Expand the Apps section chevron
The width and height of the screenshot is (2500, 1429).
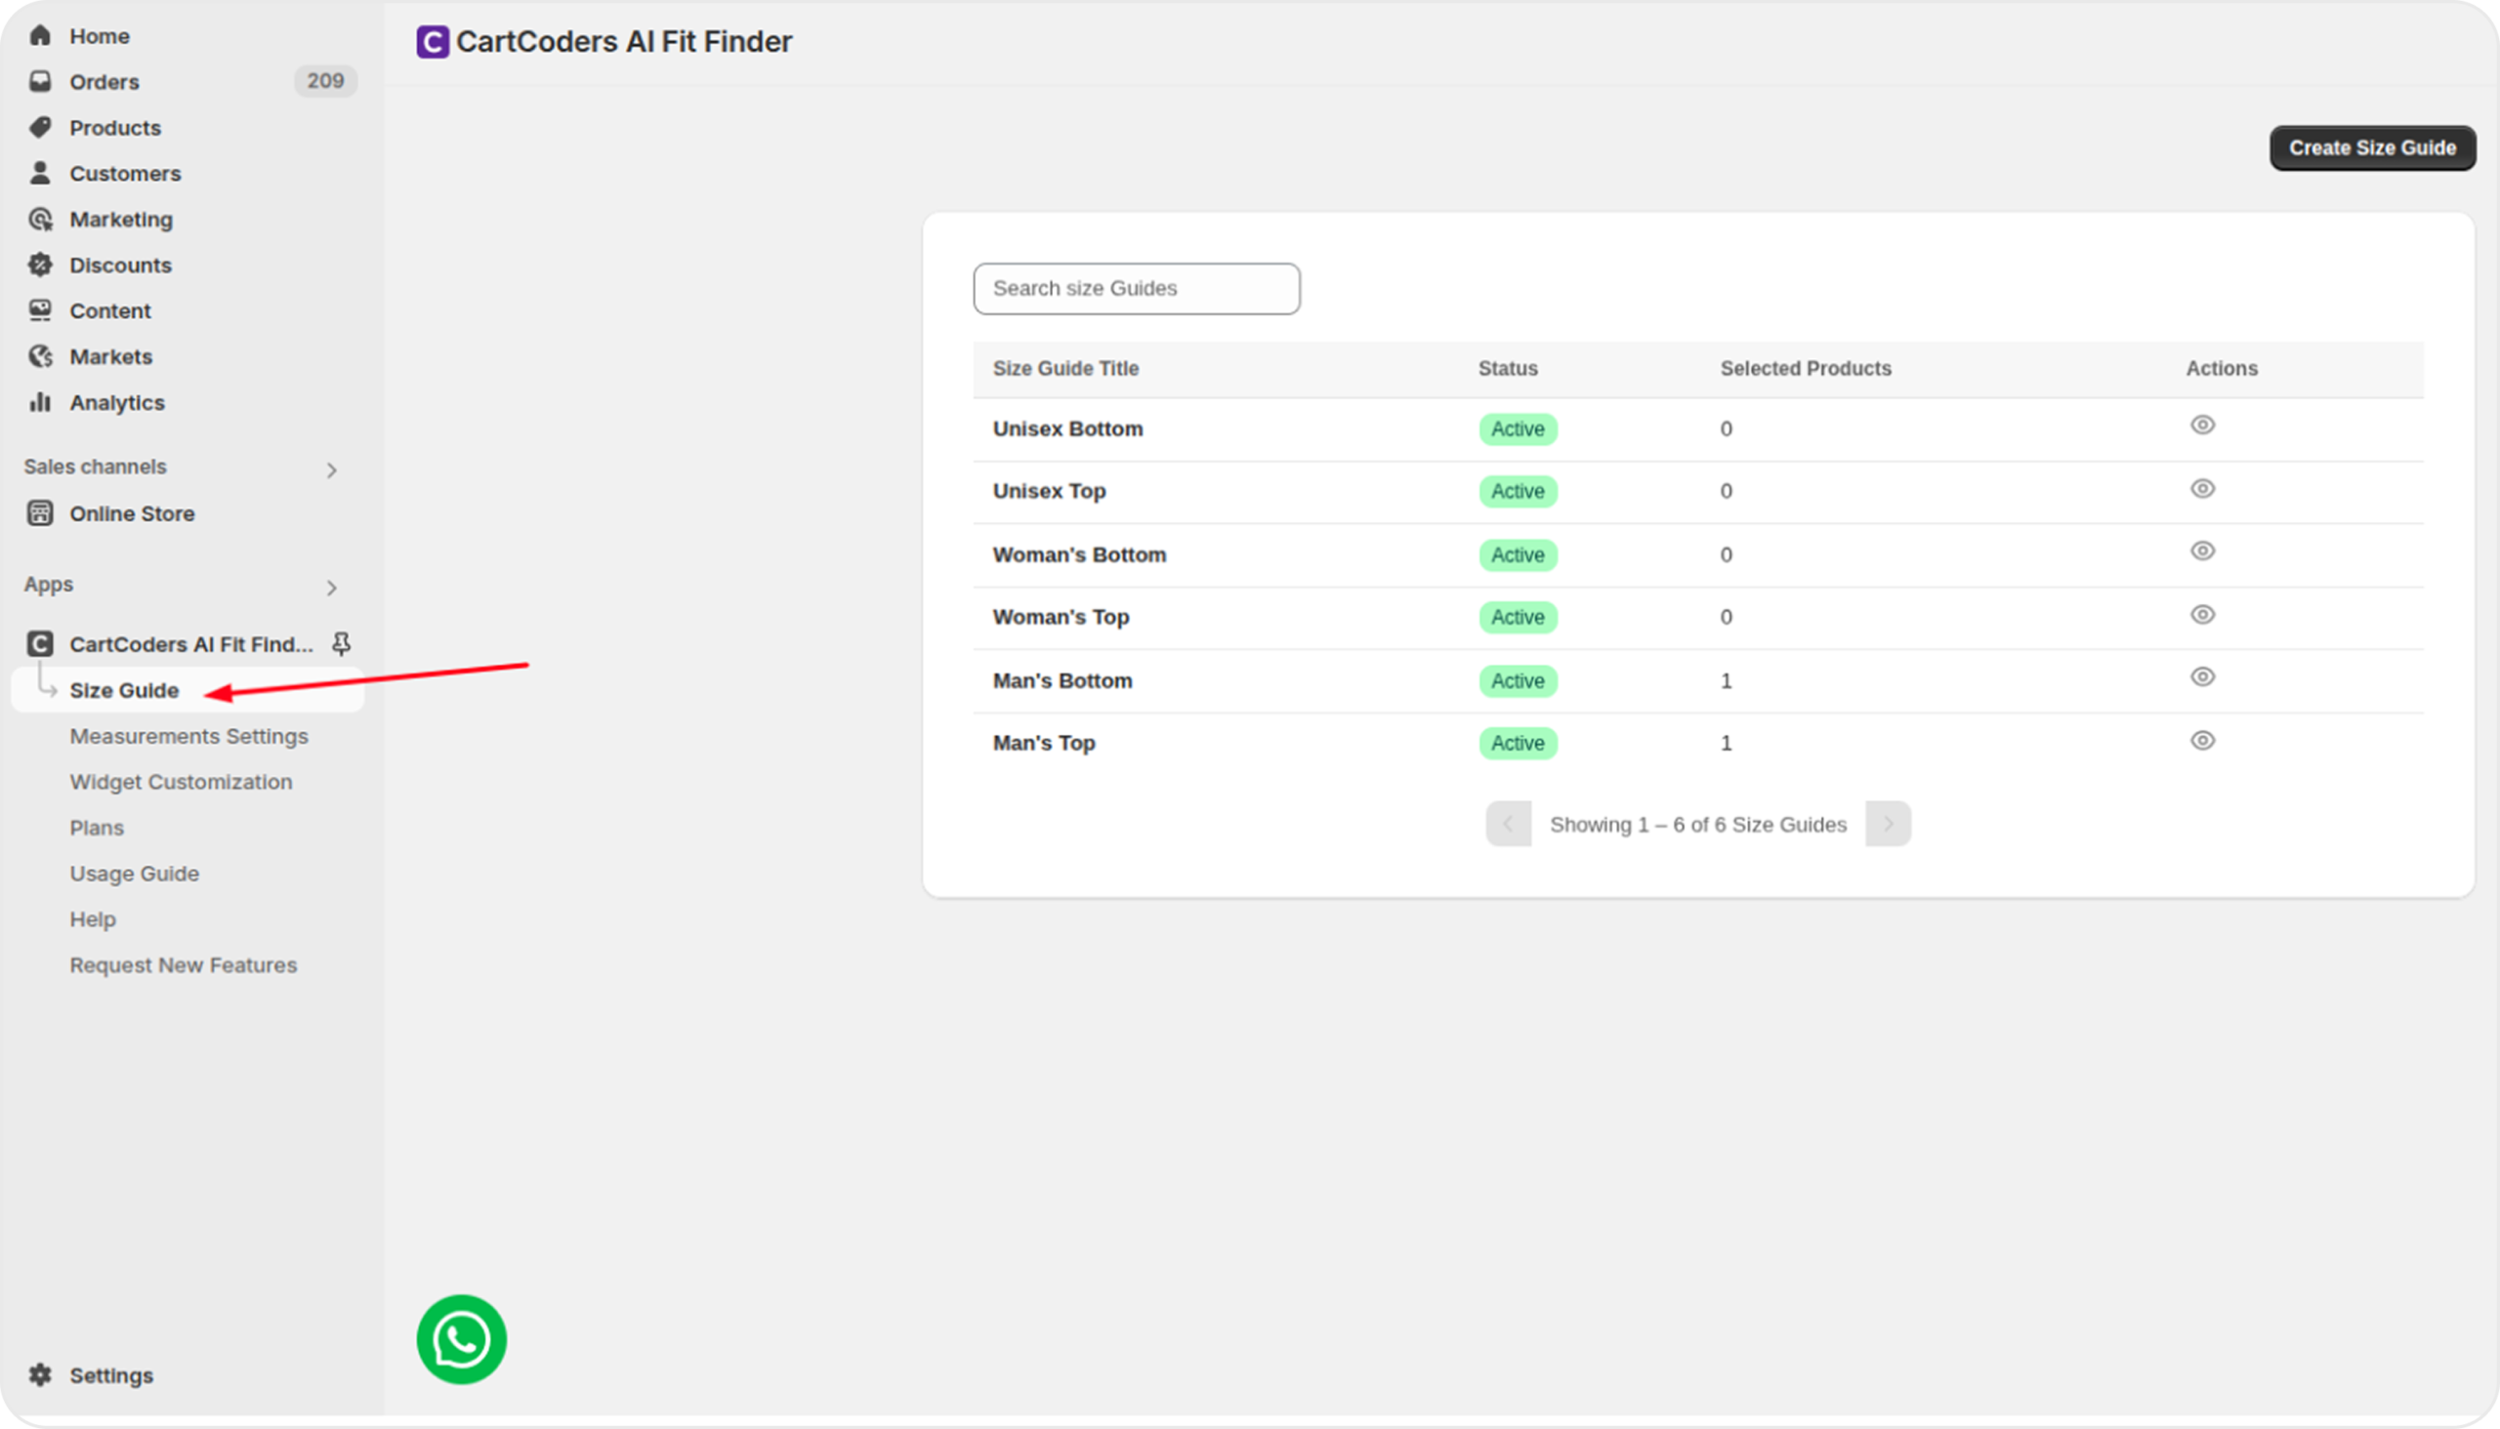[x=332, y=588]
